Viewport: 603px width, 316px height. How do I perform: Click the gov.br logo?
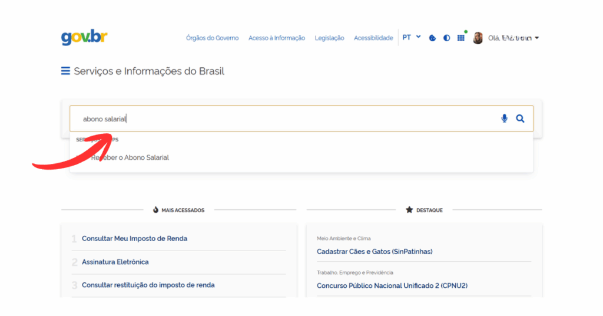(x=84, y=37)
